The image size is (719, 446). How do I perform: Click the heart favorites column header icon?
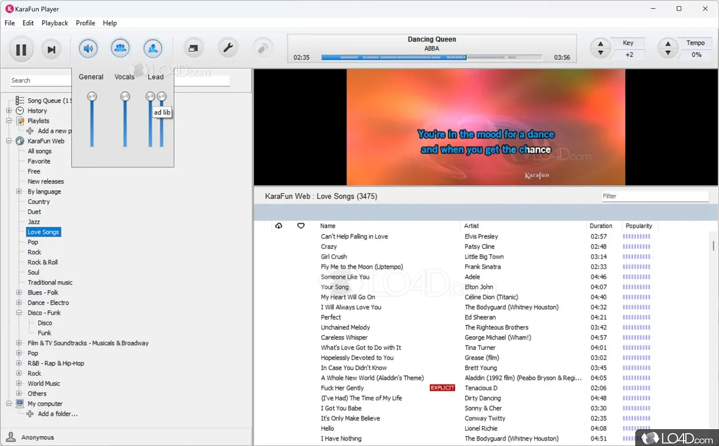pyautogui.click(x=301, y=226)
